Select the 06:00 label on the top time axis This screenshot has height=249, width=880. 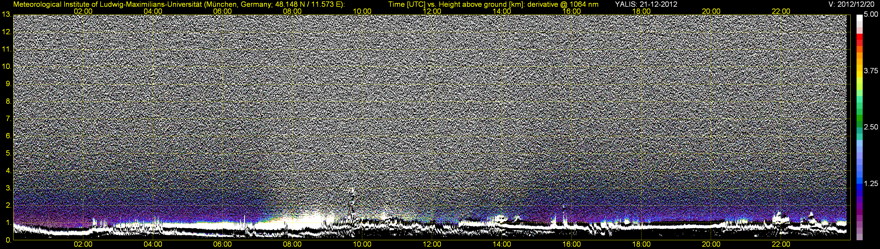pos(222,11)
